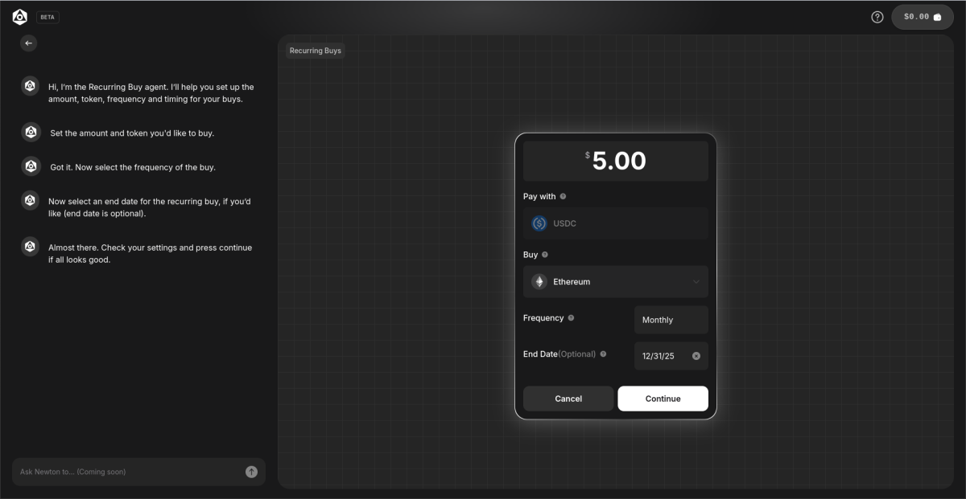
Task: Click the USDC token icon
Action: 539,223
